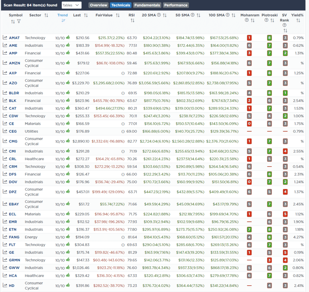Open the HCA symbol link
309x292 pixels.
[x=13, y=276]
